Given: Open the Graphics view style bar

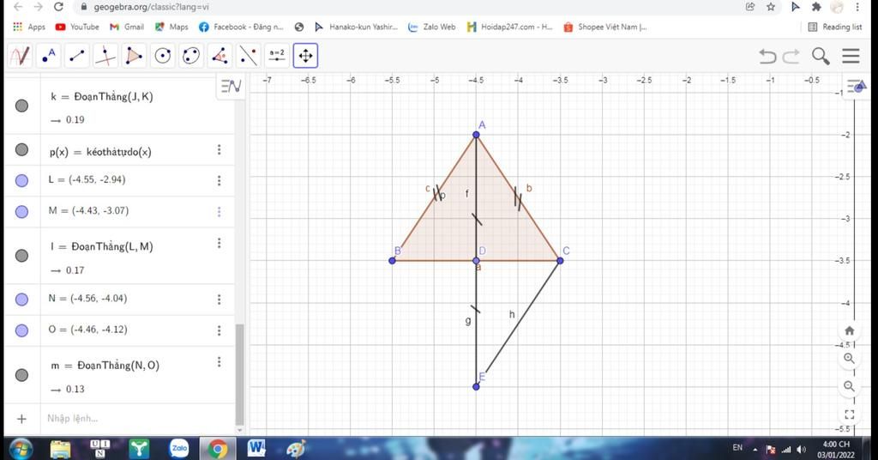Looking at the screenshot, I should (x=857, y=87).
